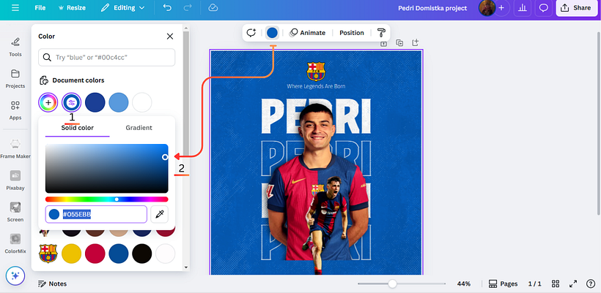Click 'Where Legends Are Born' text
This screenshot has height=293, width=601.
click(316, 86)
